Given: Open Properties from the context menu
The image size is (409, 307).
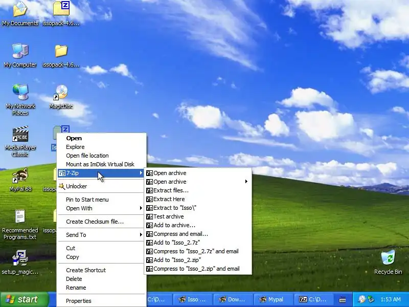Looking at the screenshot, I should pos(101,301).
